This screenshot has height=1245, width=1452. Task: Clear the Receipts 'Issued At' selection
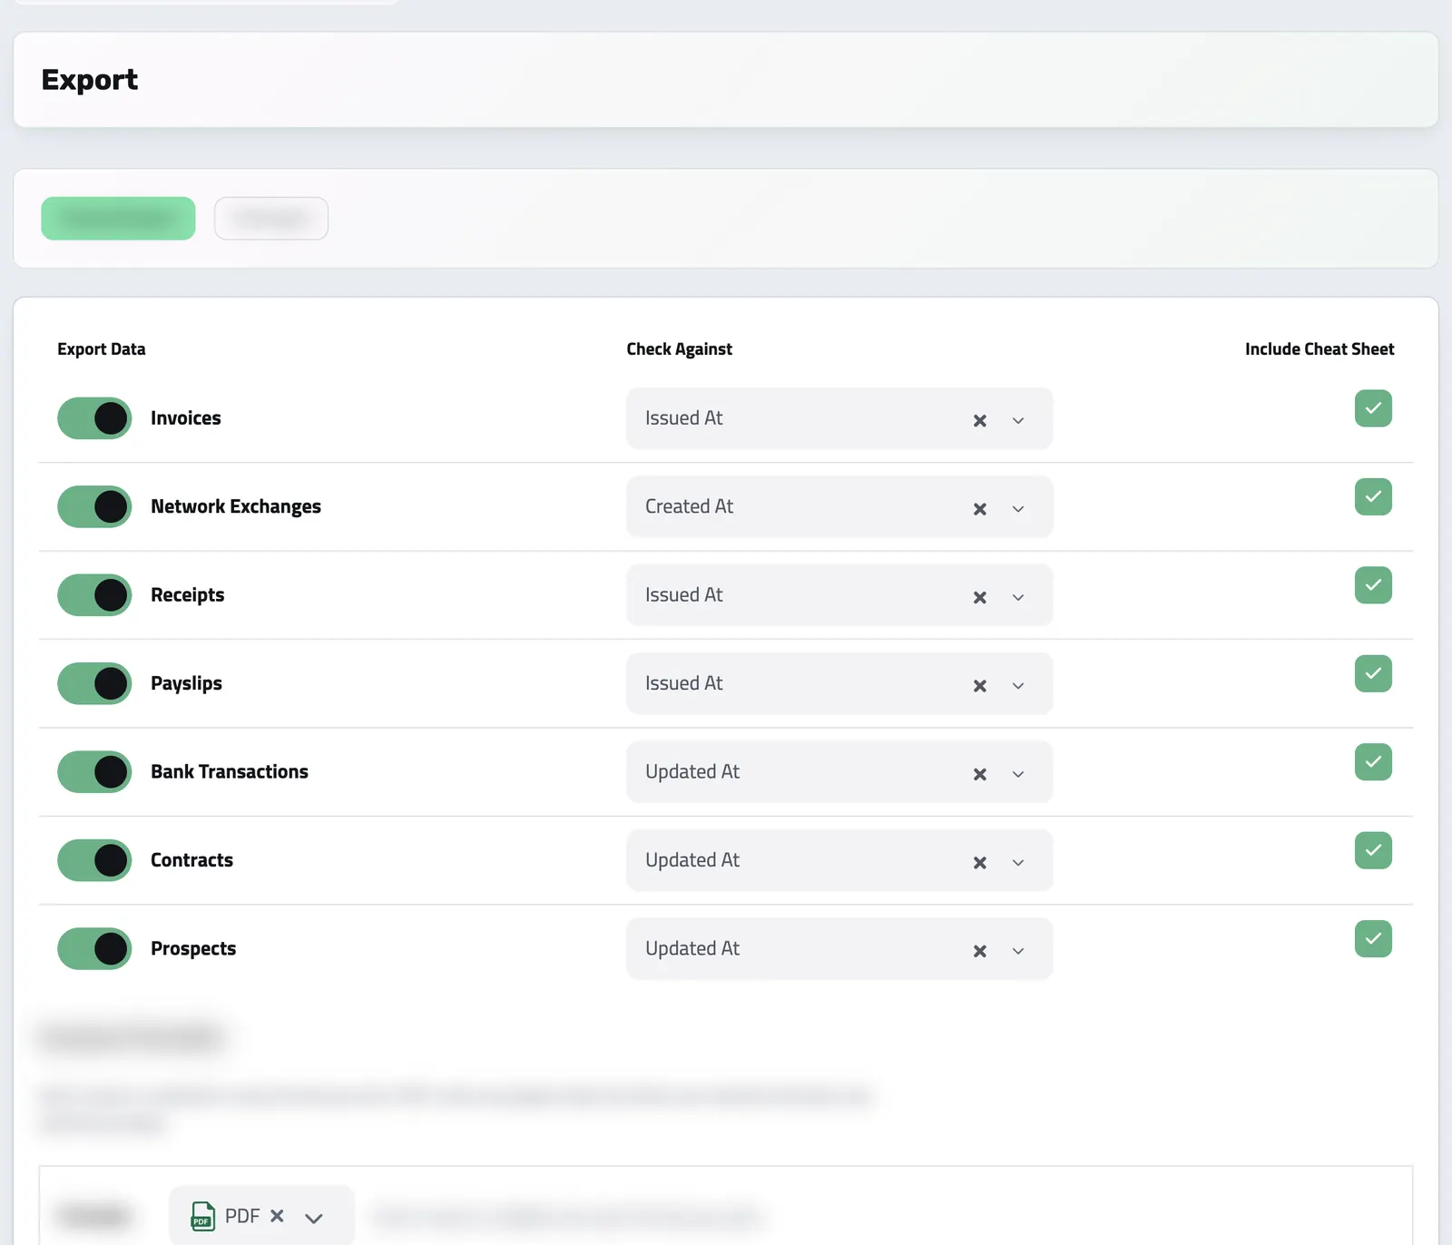(x=979, y=597)
